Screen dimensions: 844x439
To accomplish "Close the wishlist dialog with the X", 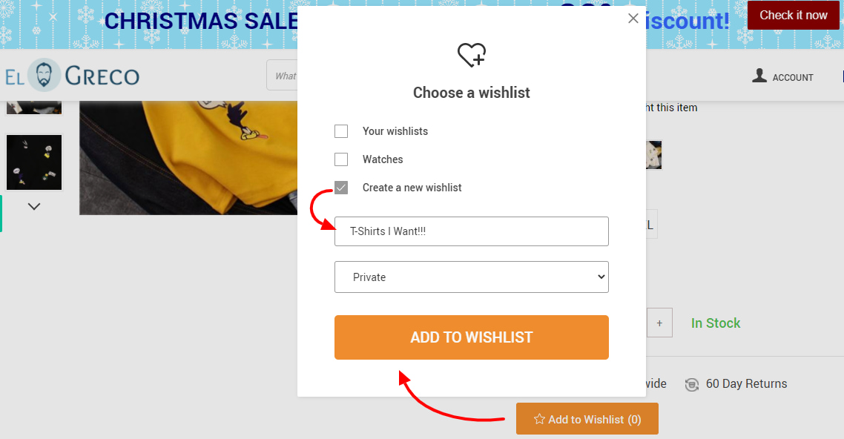I will (633, 19).
